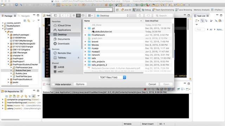Sort by the Date Modified column header

152,21
